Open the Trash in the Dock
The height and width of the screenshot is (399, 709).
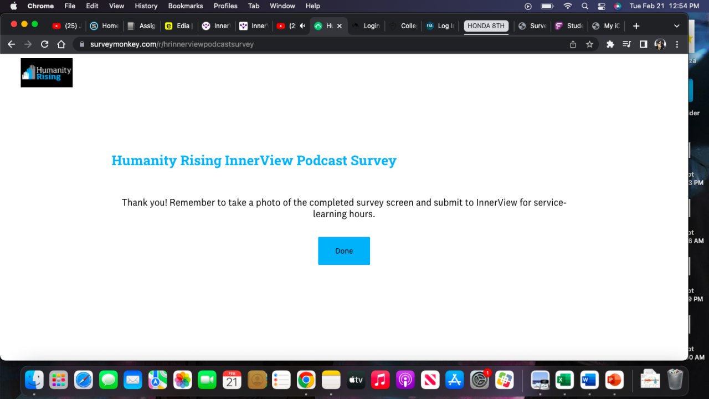coord(675,380)
